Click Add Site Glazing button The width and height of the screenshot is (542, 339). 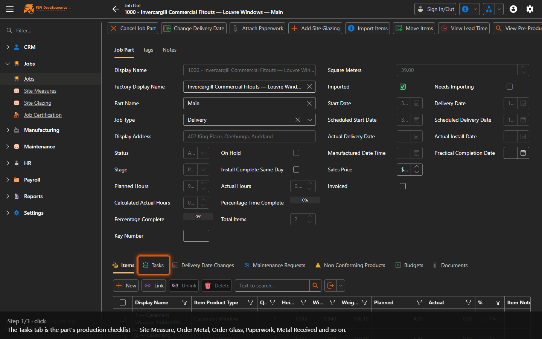click(315, 28)
